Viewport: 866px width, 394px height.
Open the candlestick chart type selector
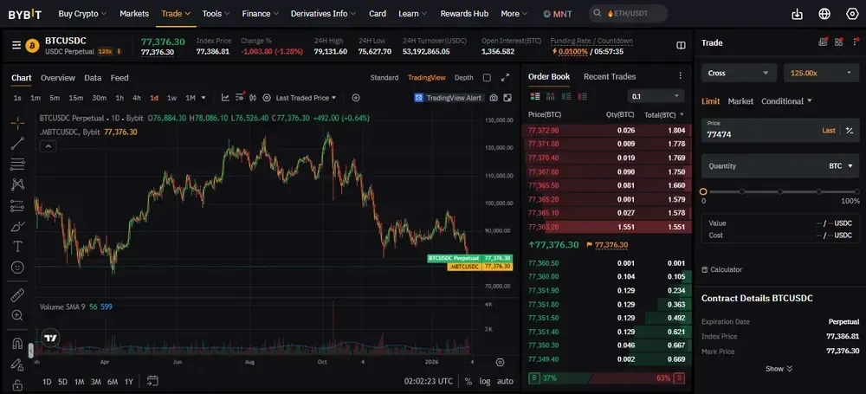(x=253, y=98)
